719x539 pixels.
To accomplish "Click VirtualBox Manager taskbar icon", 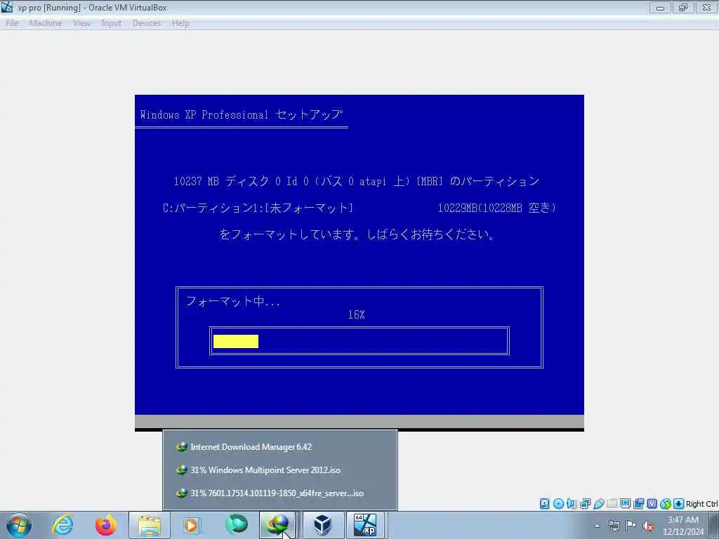I will tap(323, 525).
